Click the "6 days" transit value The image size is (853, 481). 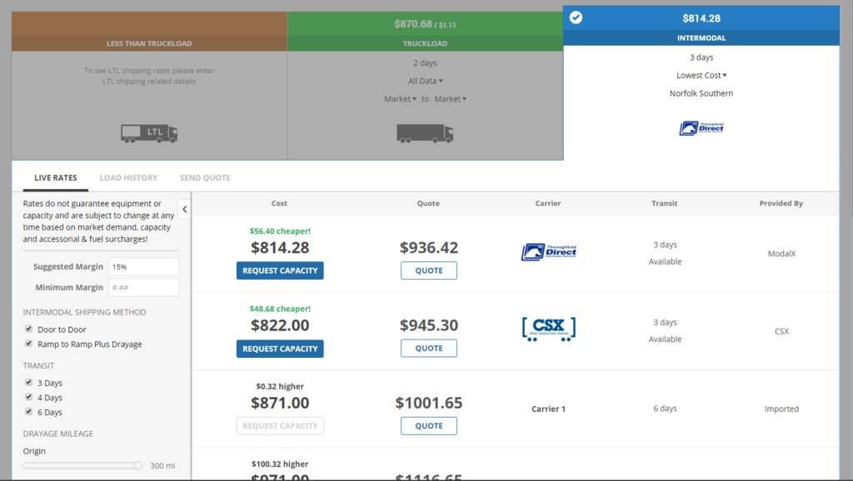tap(666, 408)
